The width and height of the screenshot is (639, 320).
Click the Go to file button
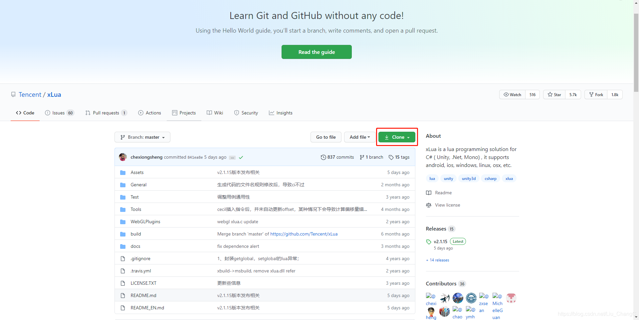click(x=326, y=137)
